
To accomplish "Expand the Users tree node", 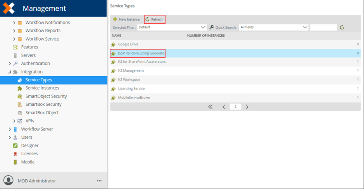I will (x=10, y=137).
